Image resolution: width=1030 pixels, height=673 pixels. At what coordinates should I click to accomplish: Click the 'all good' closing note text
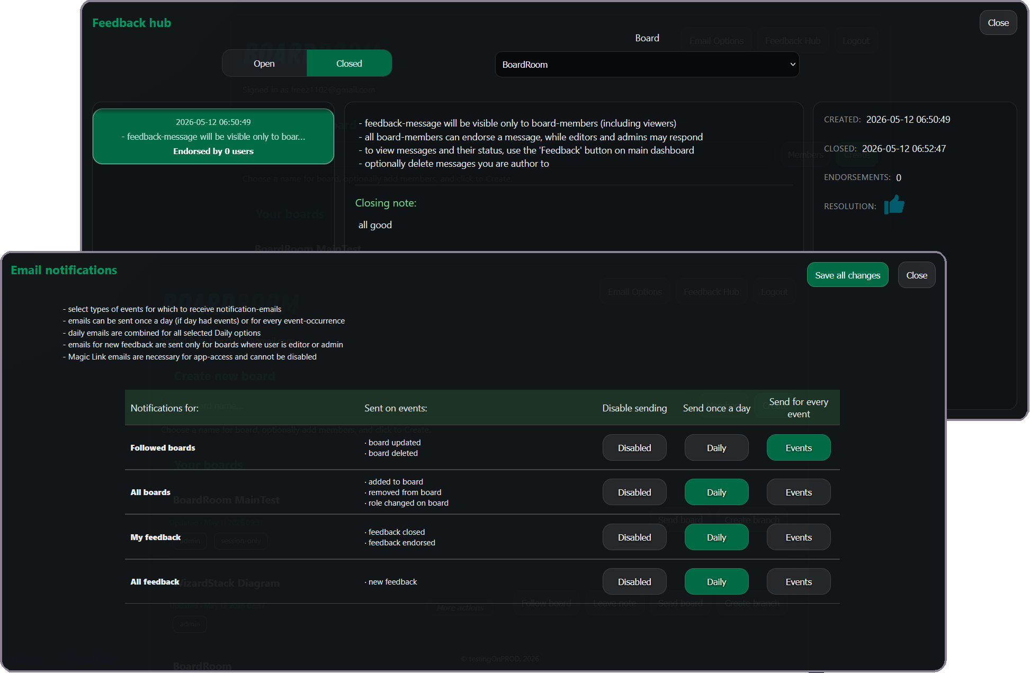coord(375,225)
